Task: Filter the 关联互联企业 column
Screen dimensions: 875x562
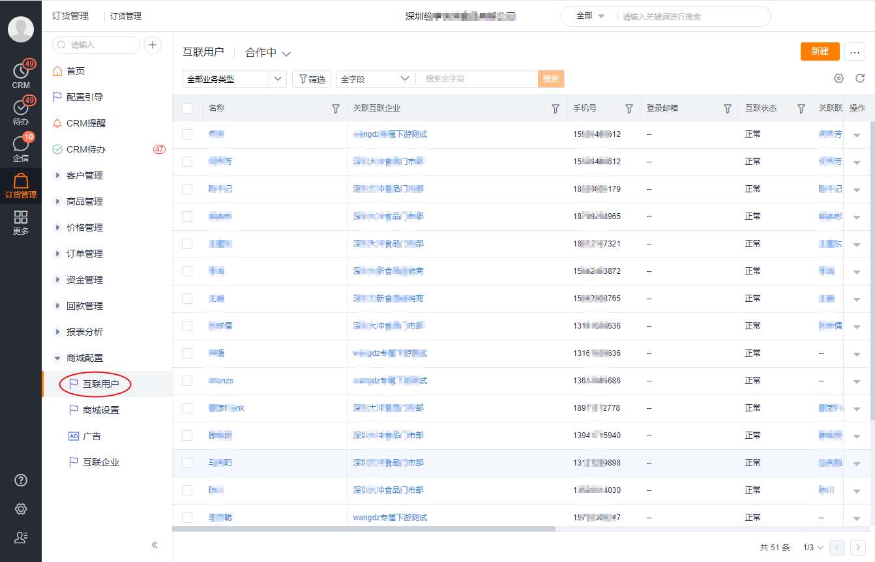Action: 556,109
